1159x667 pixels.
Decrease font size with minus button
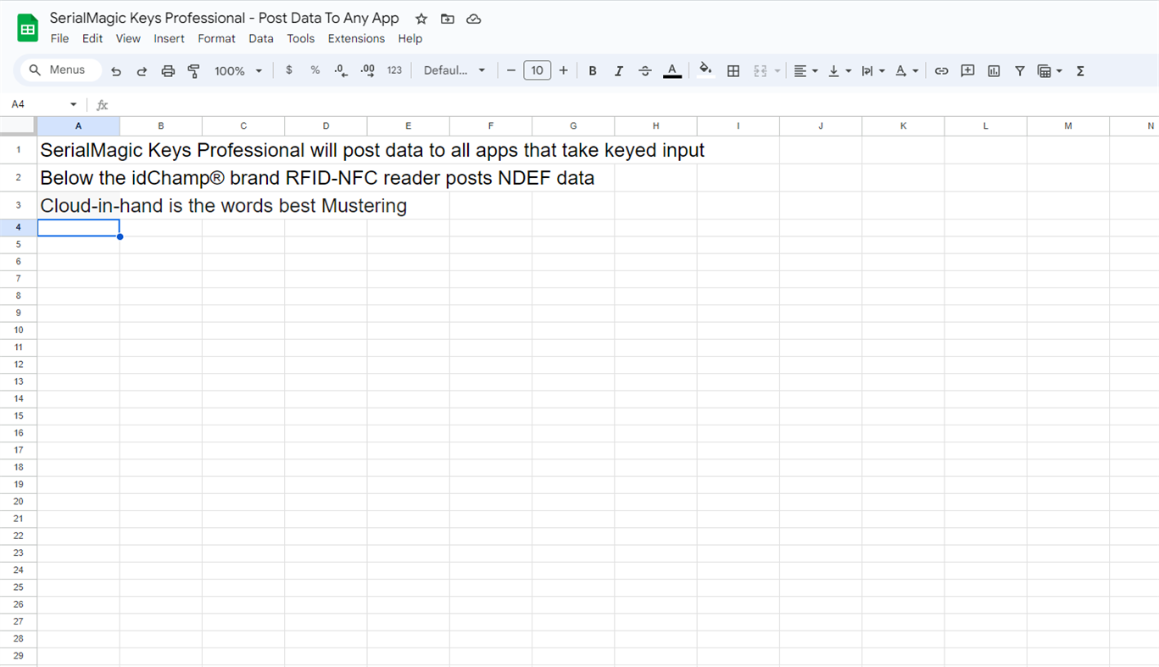[x=510, y=70]
